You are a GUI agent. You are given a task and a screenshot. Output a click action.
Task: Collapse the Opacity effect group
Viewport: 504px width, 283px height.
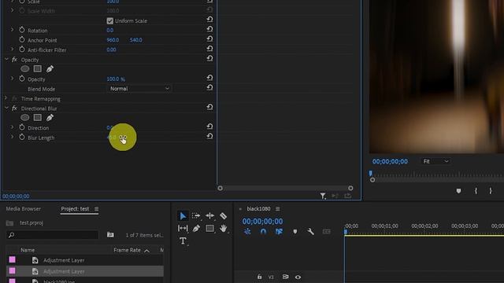(x=6, y=60)
